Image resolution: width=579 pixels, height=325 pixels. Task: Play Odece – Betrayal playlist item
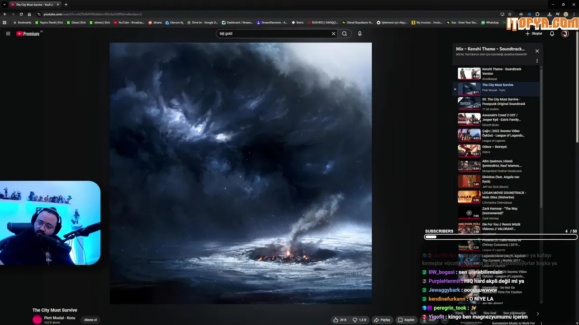497,150
